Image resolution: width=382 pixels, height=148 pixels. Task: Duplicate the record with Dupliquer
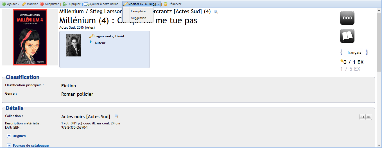tap(71, 4)
